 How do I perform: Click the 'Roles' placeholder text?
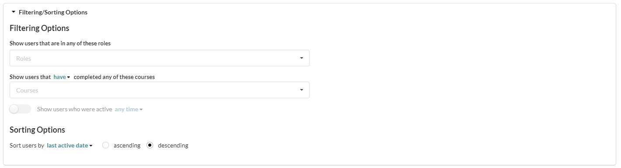pos(24,58)
